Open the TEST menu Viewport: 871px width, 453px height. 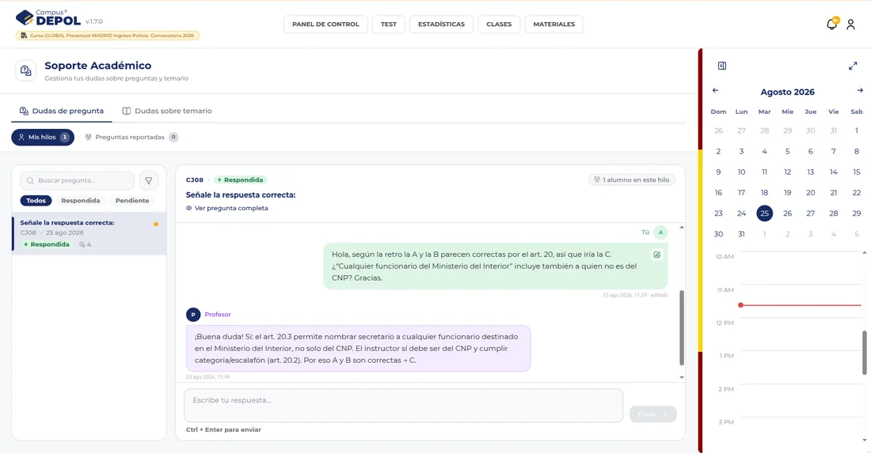pyautogui.click(x=388, y=24)
